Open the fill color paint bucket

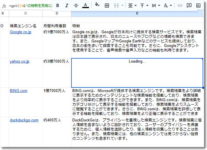click(x=97, y=5)
